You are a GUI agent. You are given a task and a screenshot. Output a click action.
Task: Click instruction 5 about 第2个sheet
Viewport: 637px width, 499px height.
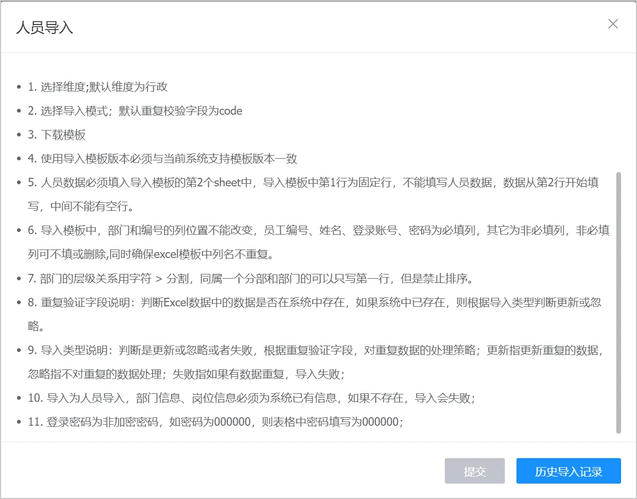(313, 183)
